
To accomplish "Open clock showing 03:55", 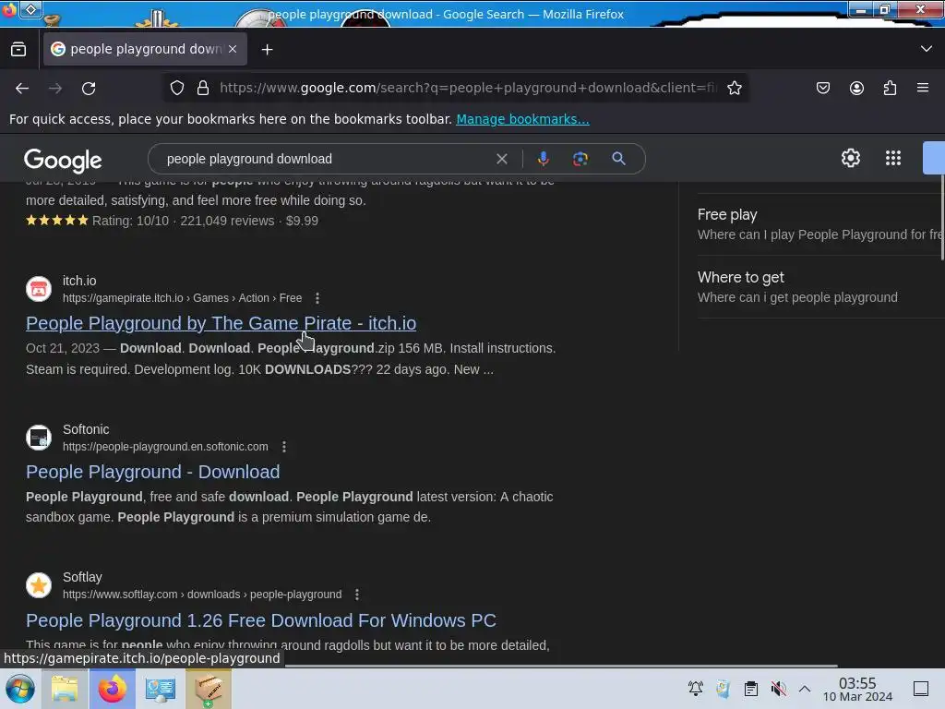I will tap(857, 689).
